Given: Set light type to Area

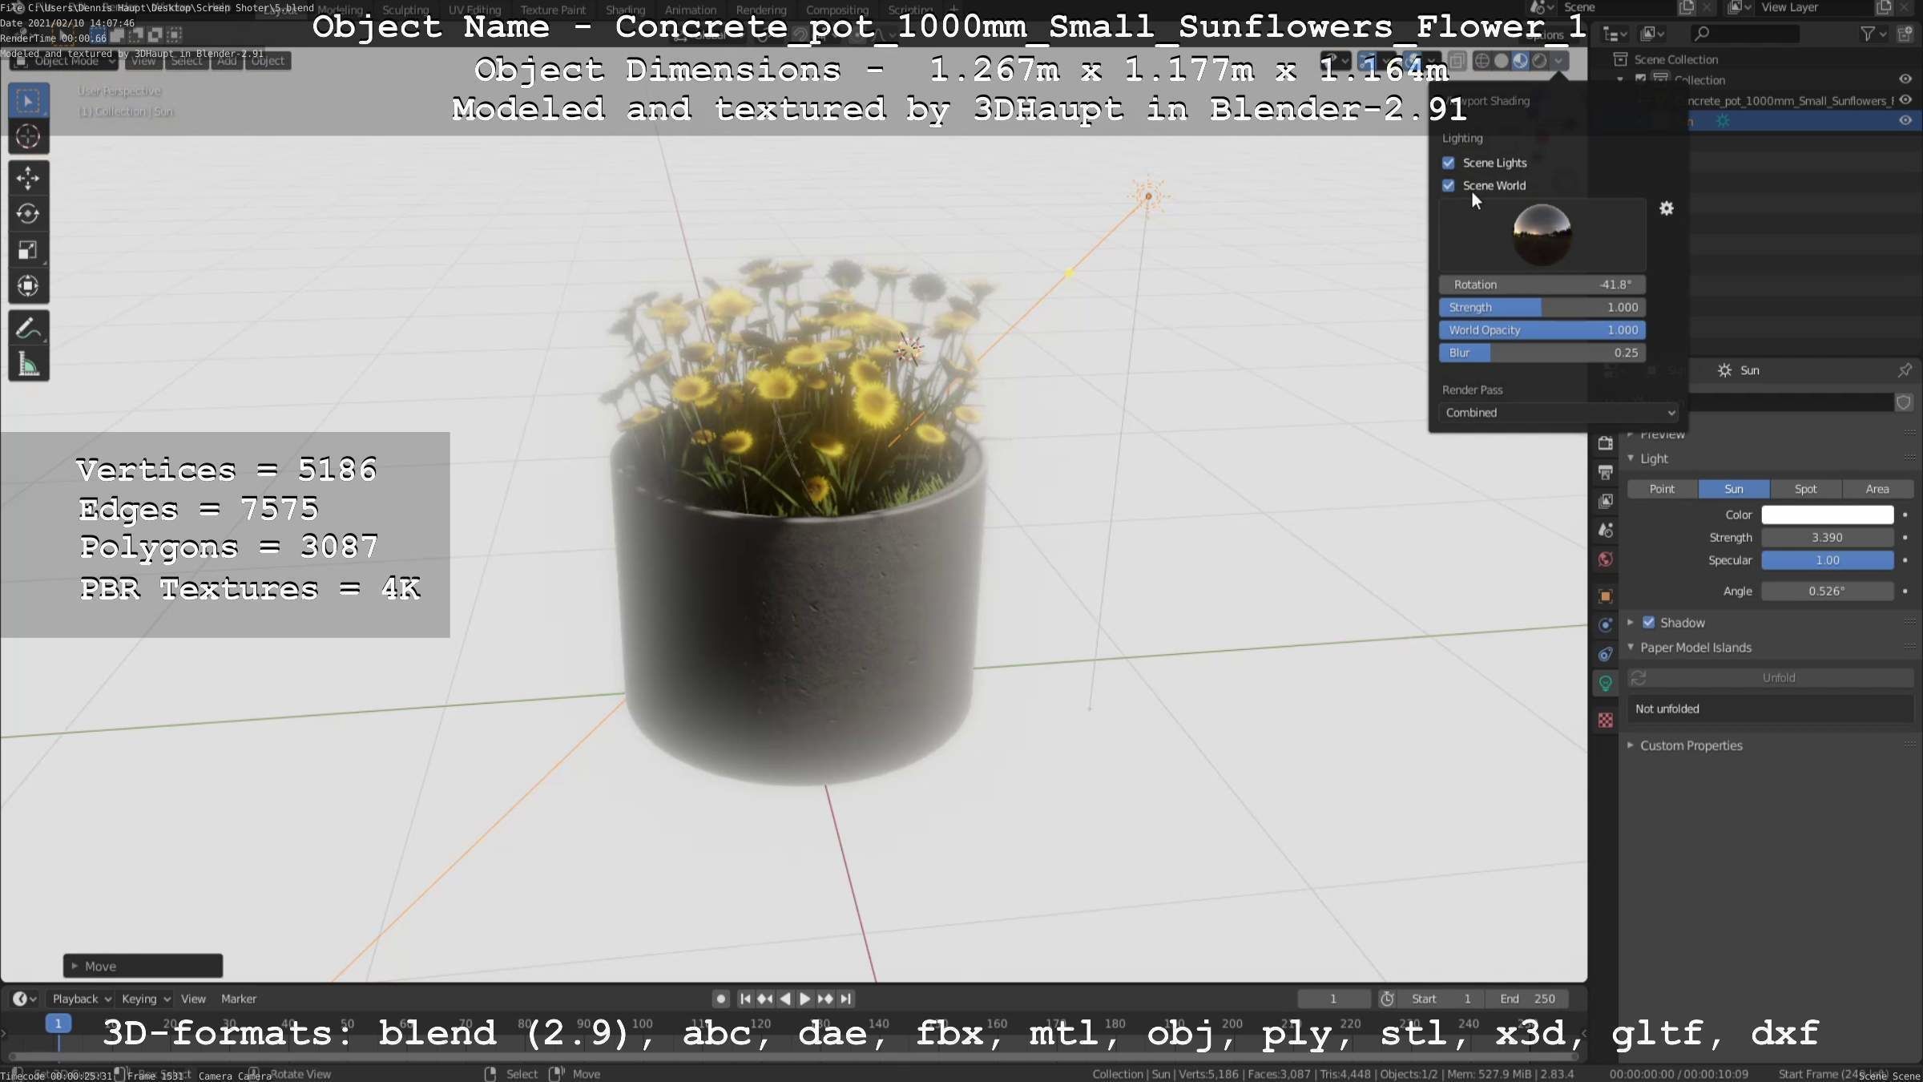Looking at the screenshot, I should pos(1877,489).
